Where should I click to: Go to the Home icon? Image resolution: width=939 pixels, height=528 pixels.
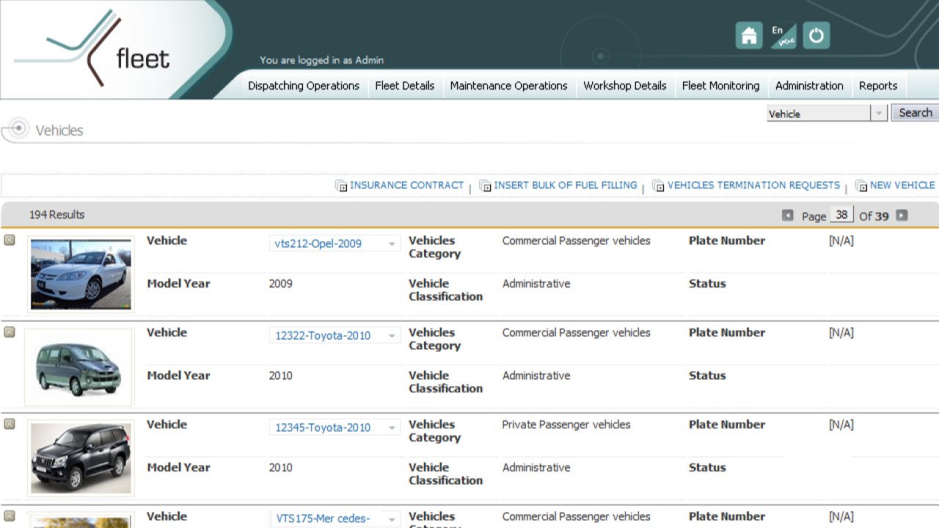click(749, 35)
